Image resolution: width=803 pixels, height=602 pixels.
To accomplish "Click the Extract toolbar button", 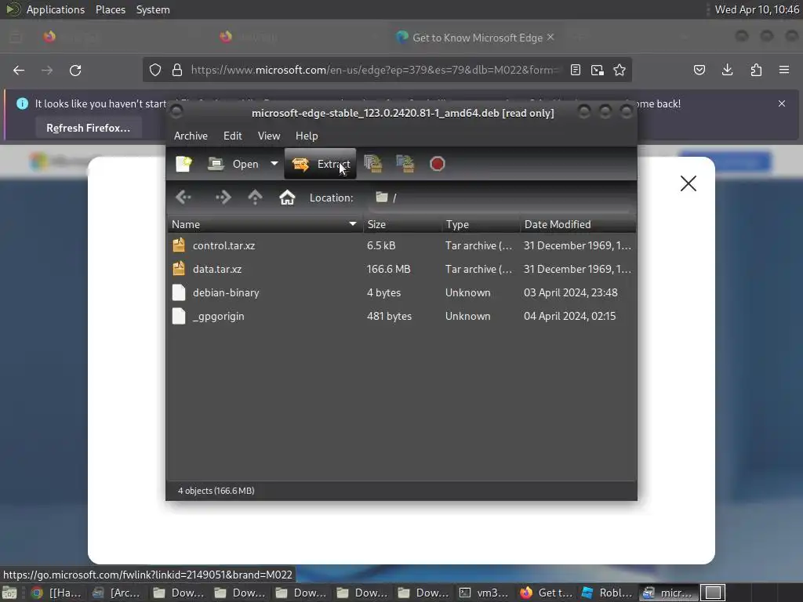I will tap(321, 164).
